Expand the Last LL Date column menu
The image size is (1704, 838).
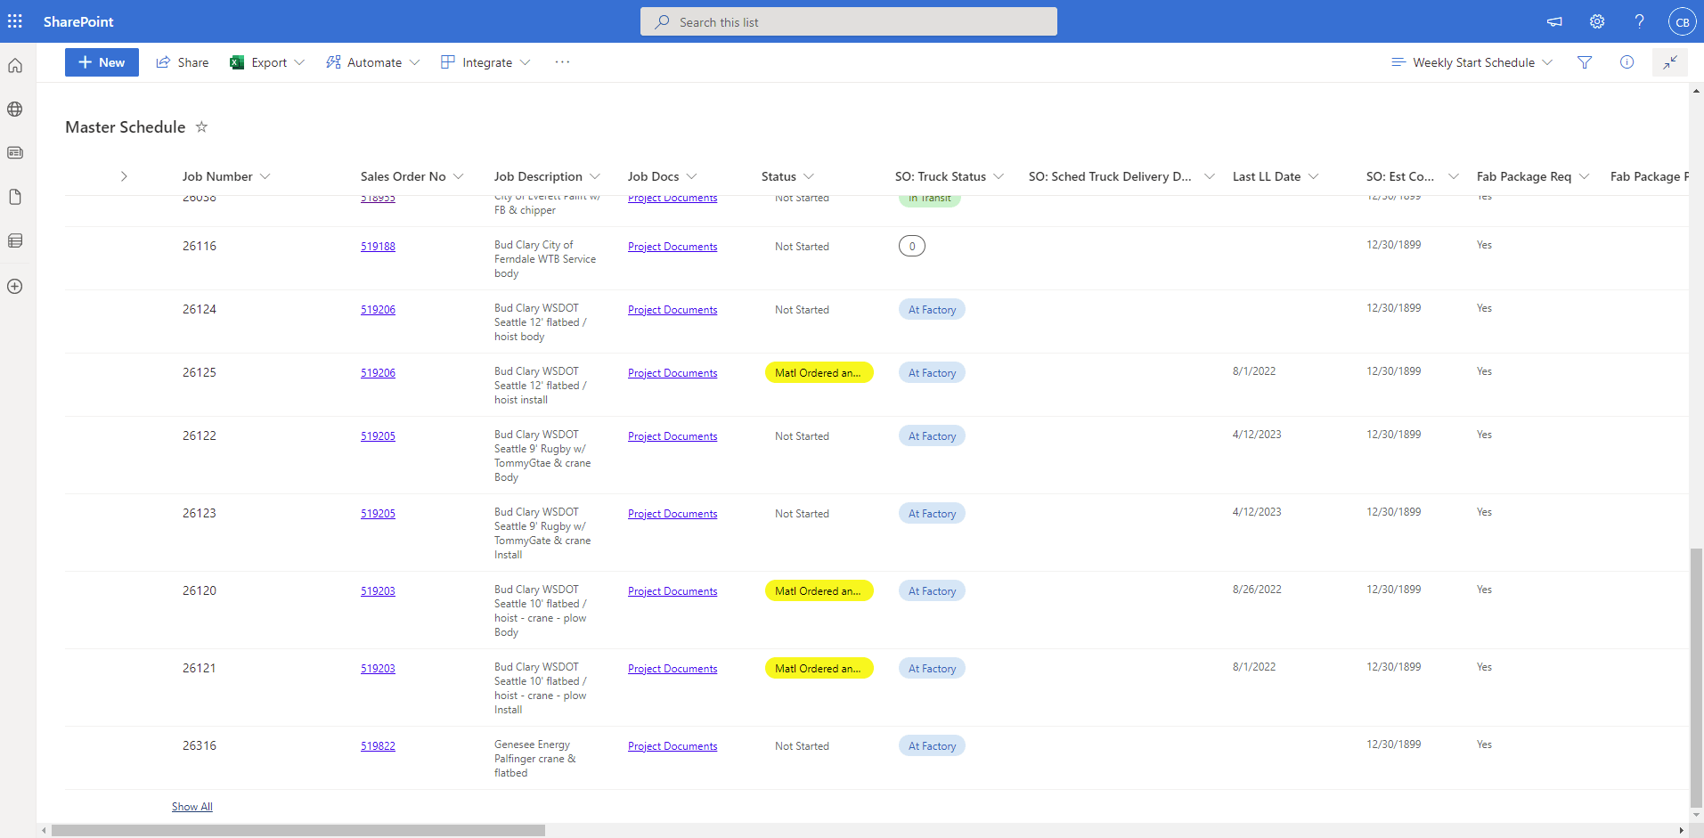point(1313,176)
